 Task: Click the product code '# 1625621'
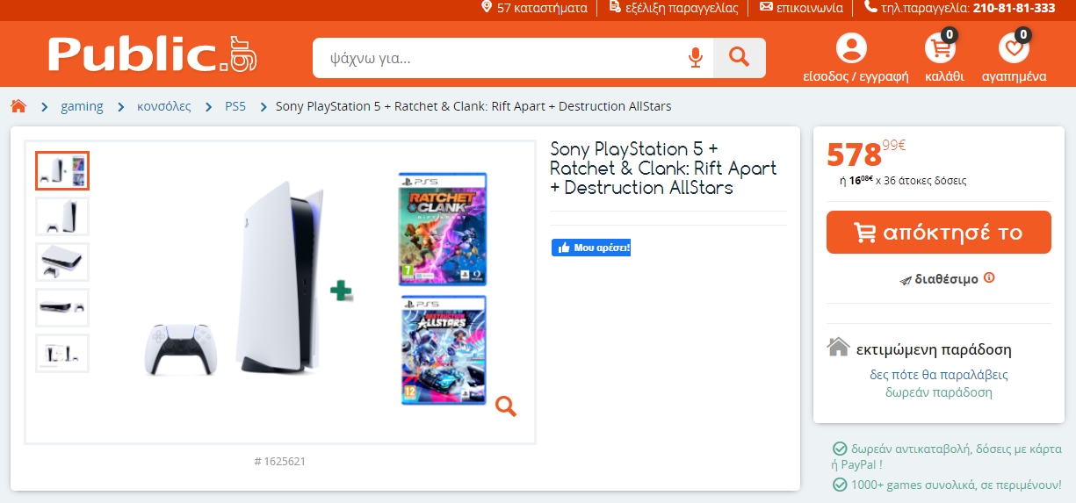[x=279, y=461]
